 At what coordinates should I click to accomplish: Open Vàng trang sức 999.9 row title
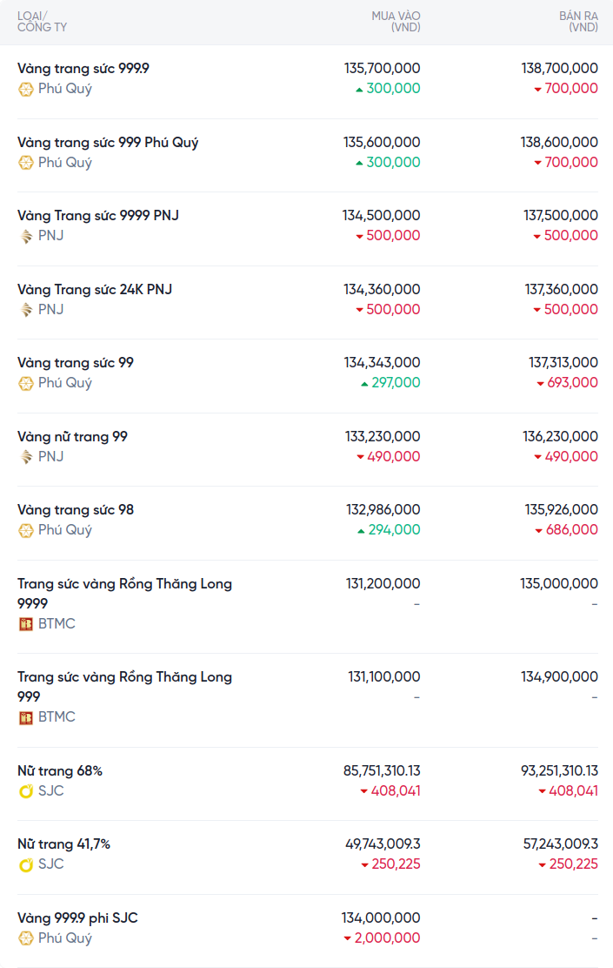(83, 68)
